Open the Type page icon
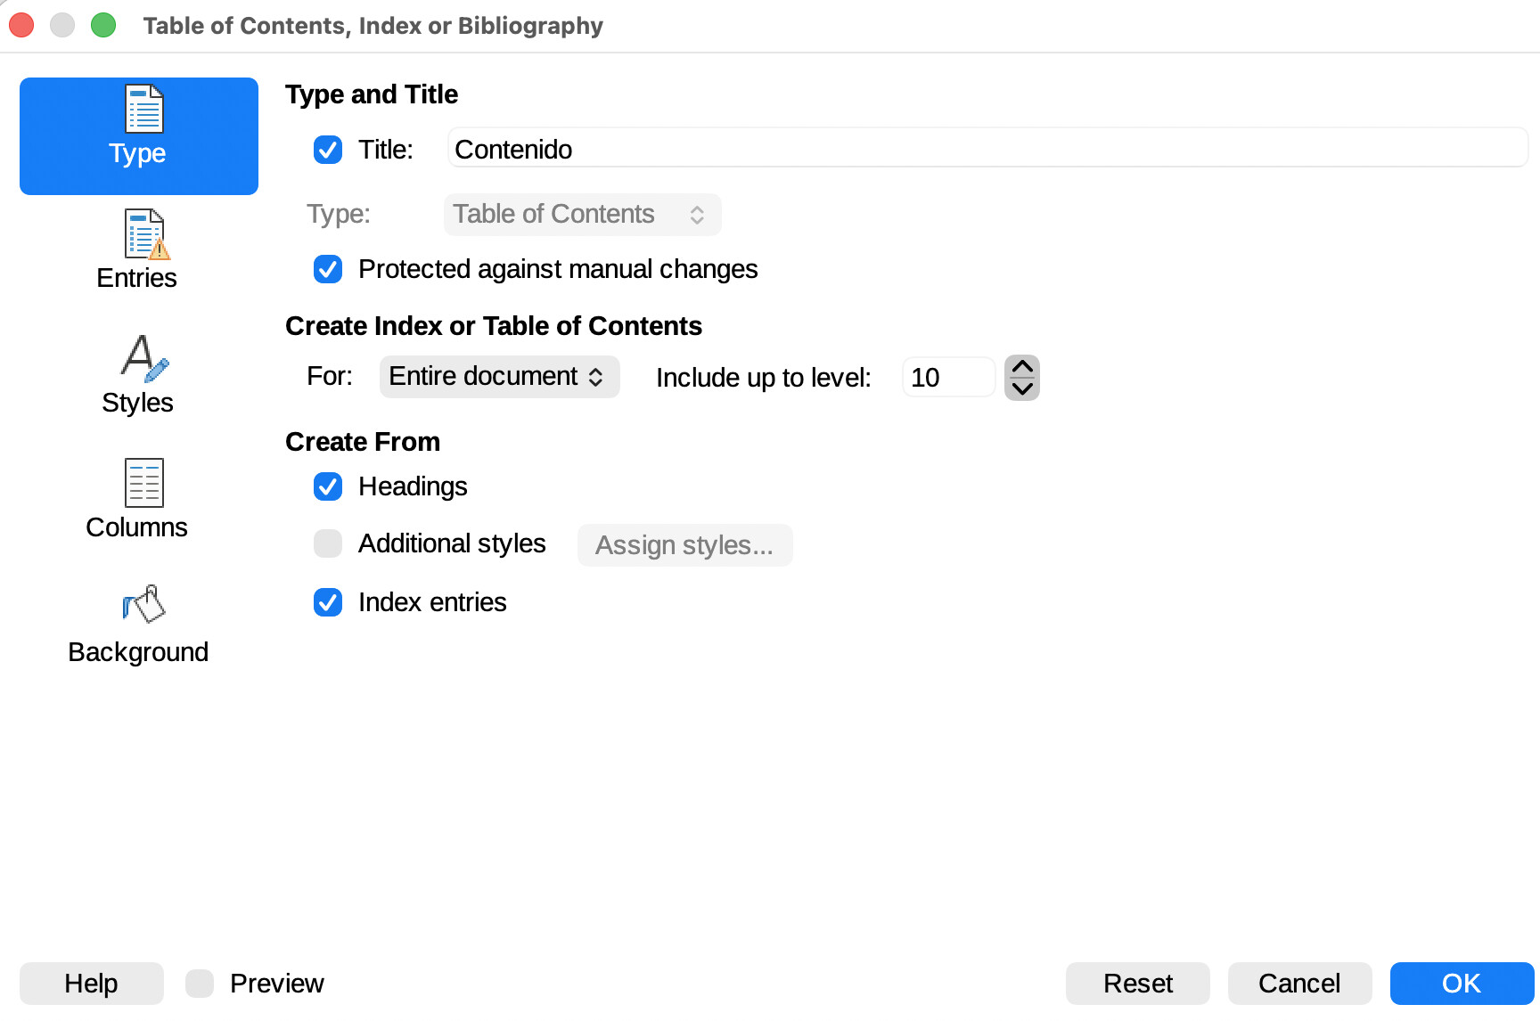This screenshot has width=1540, height=1021. 143,110
